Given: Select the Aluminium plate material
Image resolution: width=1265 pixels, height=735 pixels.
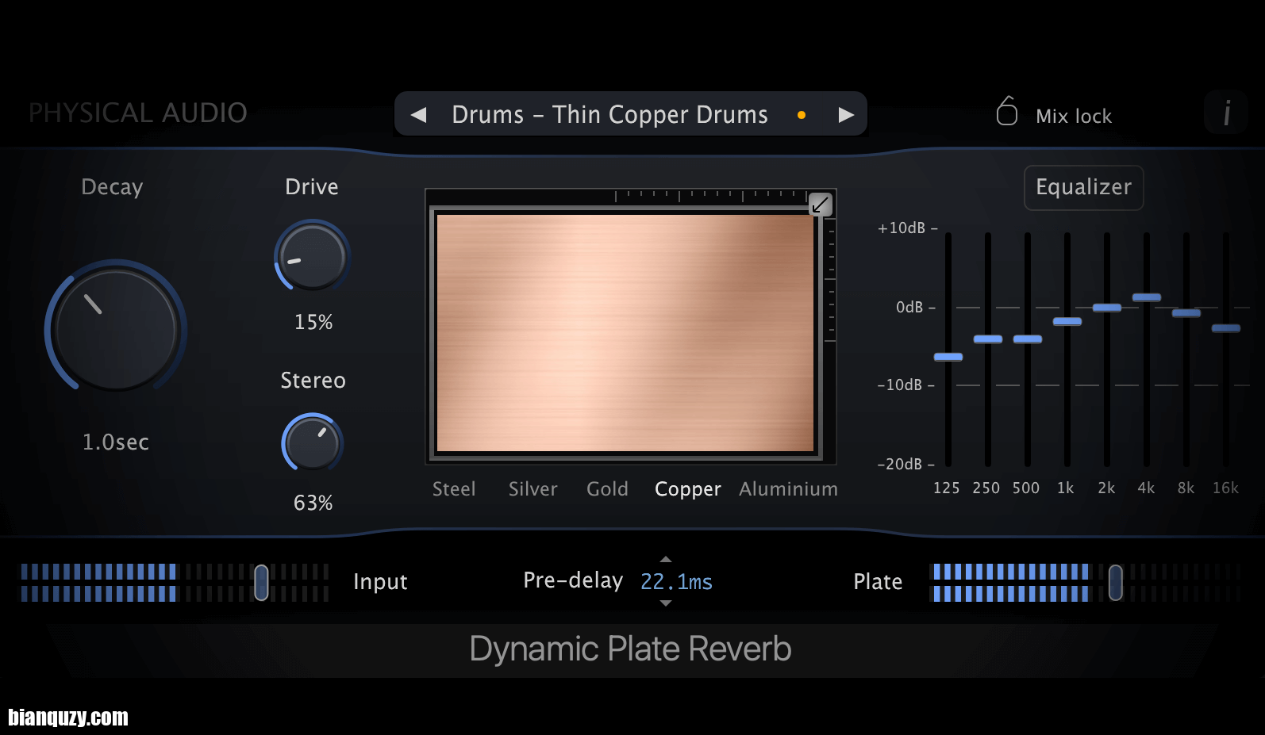Looking at the screenshot, I should coord(788,489).
